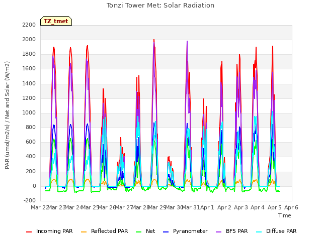Click the 800 y-axis tick label

pos(31,128)
